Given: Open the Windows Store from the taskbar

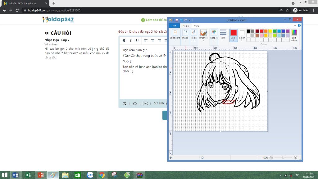Looking at the screenshot, I should coord(78,175).
